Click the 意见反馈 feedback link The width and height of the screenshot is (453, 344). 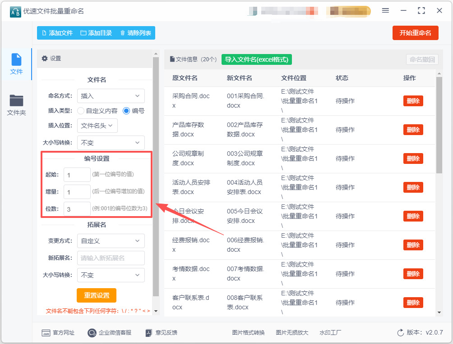(162, 333)
